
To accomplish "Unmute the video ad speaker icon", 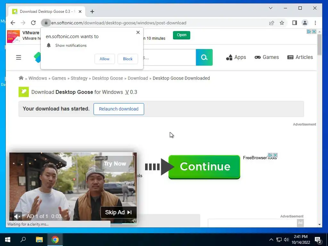I will pyautogui.click(x=17, y=217).
